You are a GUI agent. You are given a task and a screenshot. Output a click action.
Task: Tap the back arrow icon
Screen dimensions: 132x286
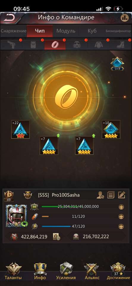tap(9, 18)
